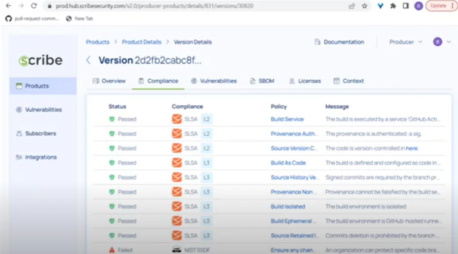458x254 pixels.
Task: Open the Context tab
Action: pos(349,81)
